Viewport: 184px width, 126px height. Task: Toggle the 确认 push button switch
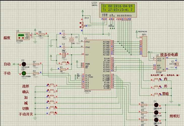(52, 91)
